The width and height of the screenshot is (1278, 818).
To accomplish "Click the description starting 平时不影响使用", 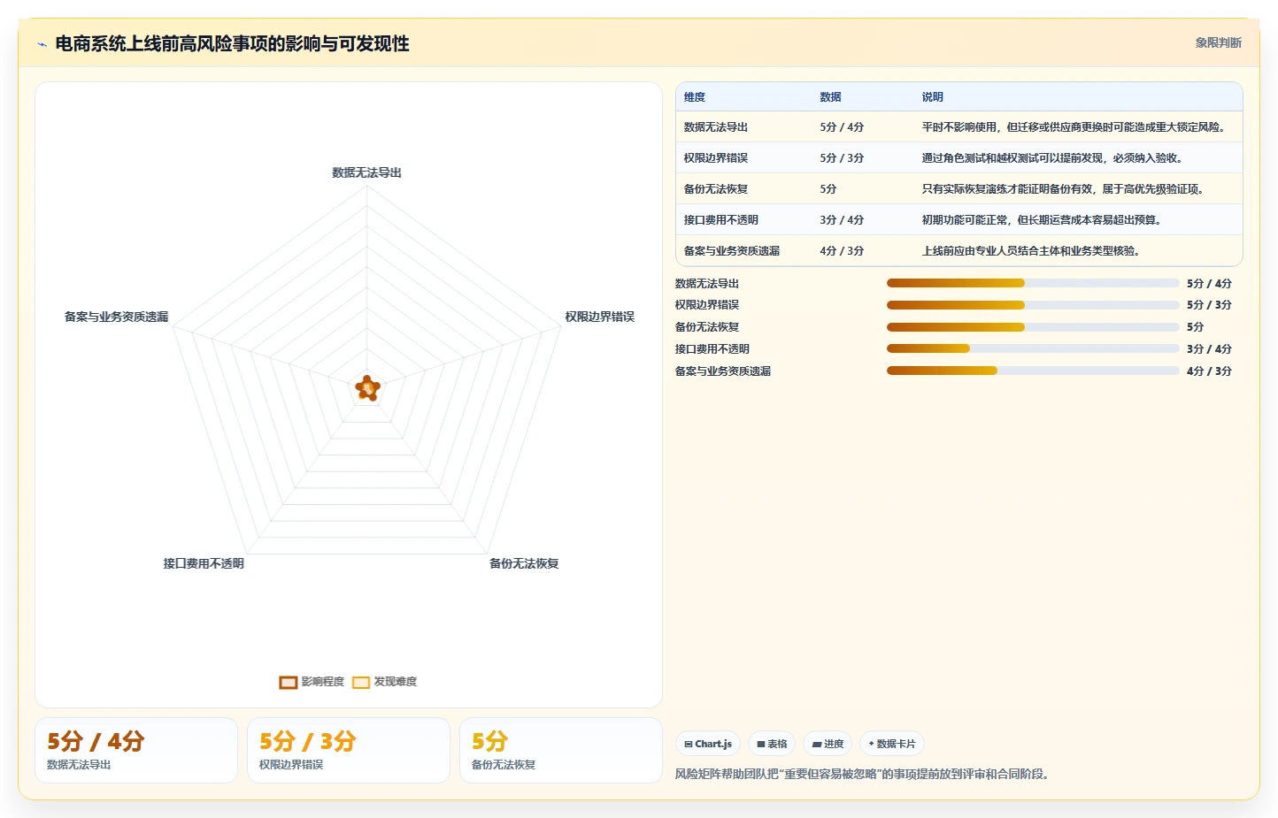I will [1075, 127].
